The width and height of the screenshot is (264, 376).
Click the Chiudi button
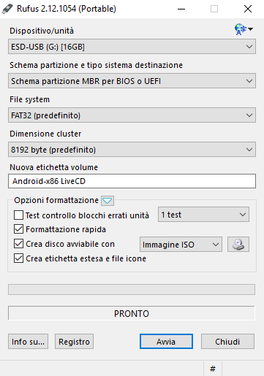click(227, 341)
